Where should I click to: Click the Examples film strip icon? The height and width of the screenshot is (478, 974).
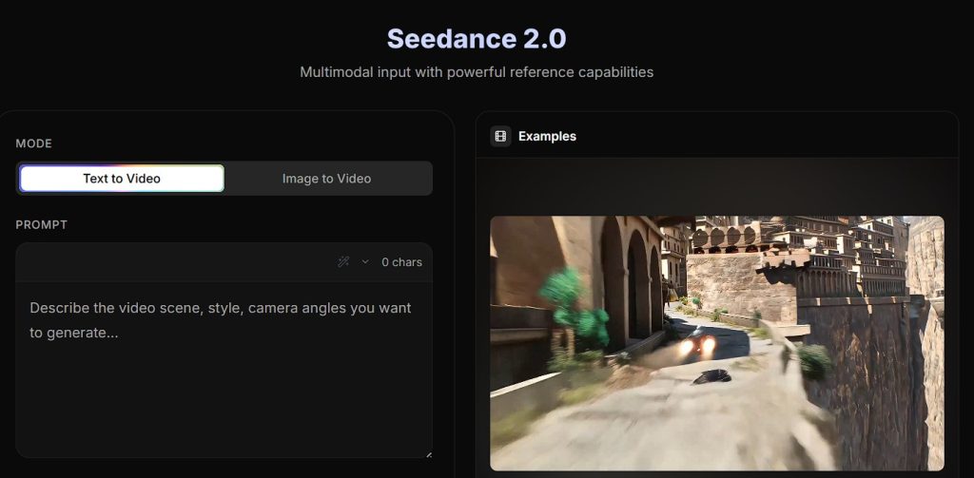500,136
